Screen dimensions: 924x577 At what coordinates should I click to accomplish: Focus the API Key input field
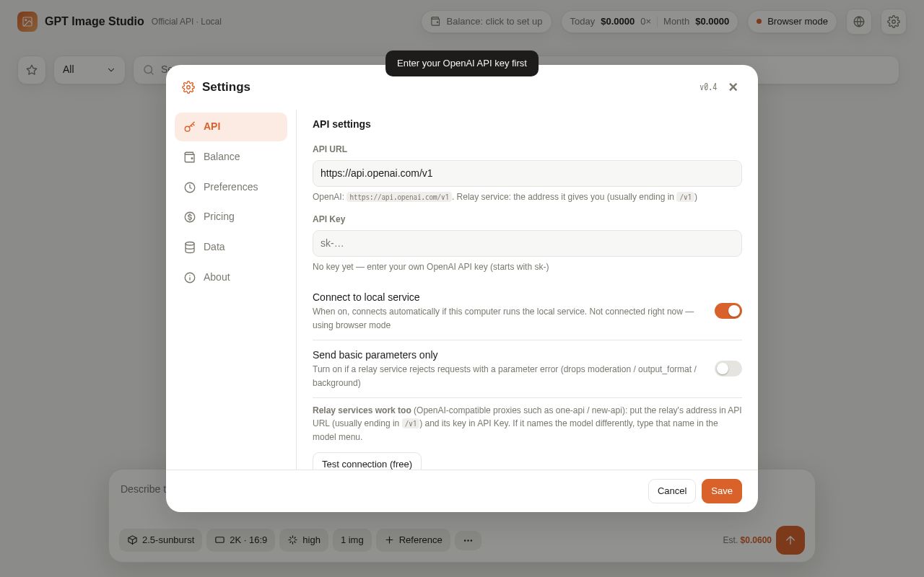pos(527,244)
